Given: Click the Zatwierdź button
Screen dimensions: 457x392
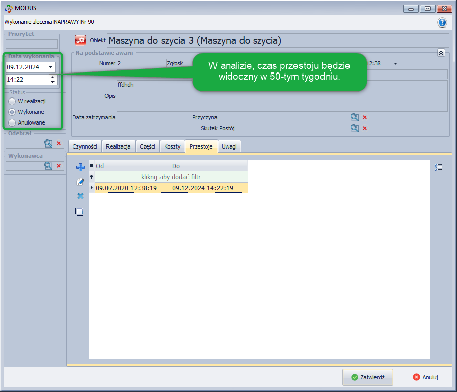Looking at the screenshot, I should (367, 377).
